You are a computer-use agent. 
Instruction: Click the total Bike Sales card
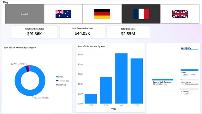[128, 32]
